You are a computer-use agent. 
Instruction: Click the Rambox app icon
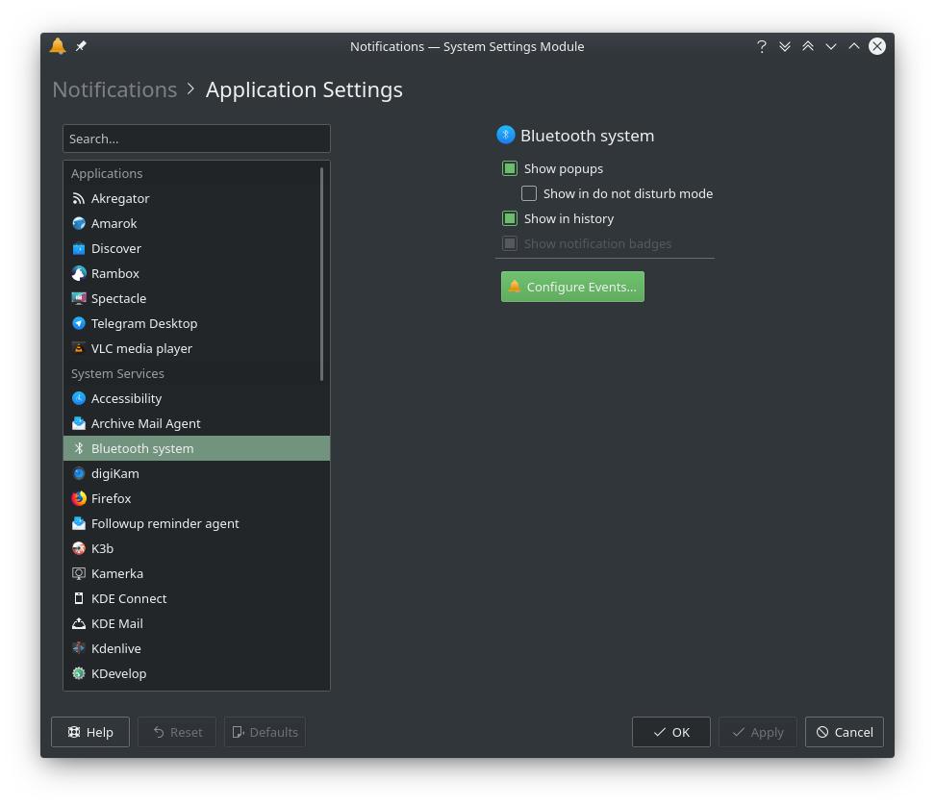pyautogui.click(x=79, y=273)
